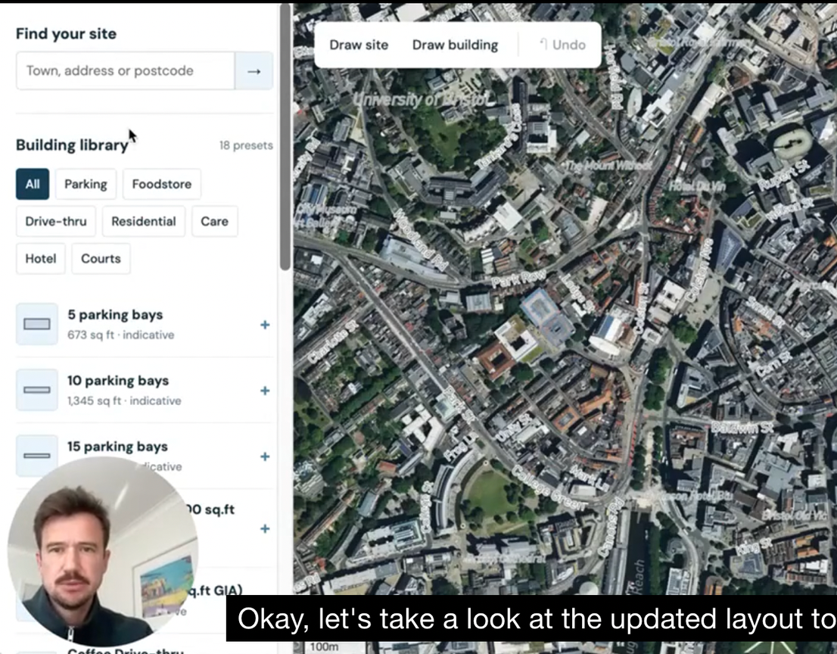
Task: Click the '5 parking bays' title
Action: 115,315
